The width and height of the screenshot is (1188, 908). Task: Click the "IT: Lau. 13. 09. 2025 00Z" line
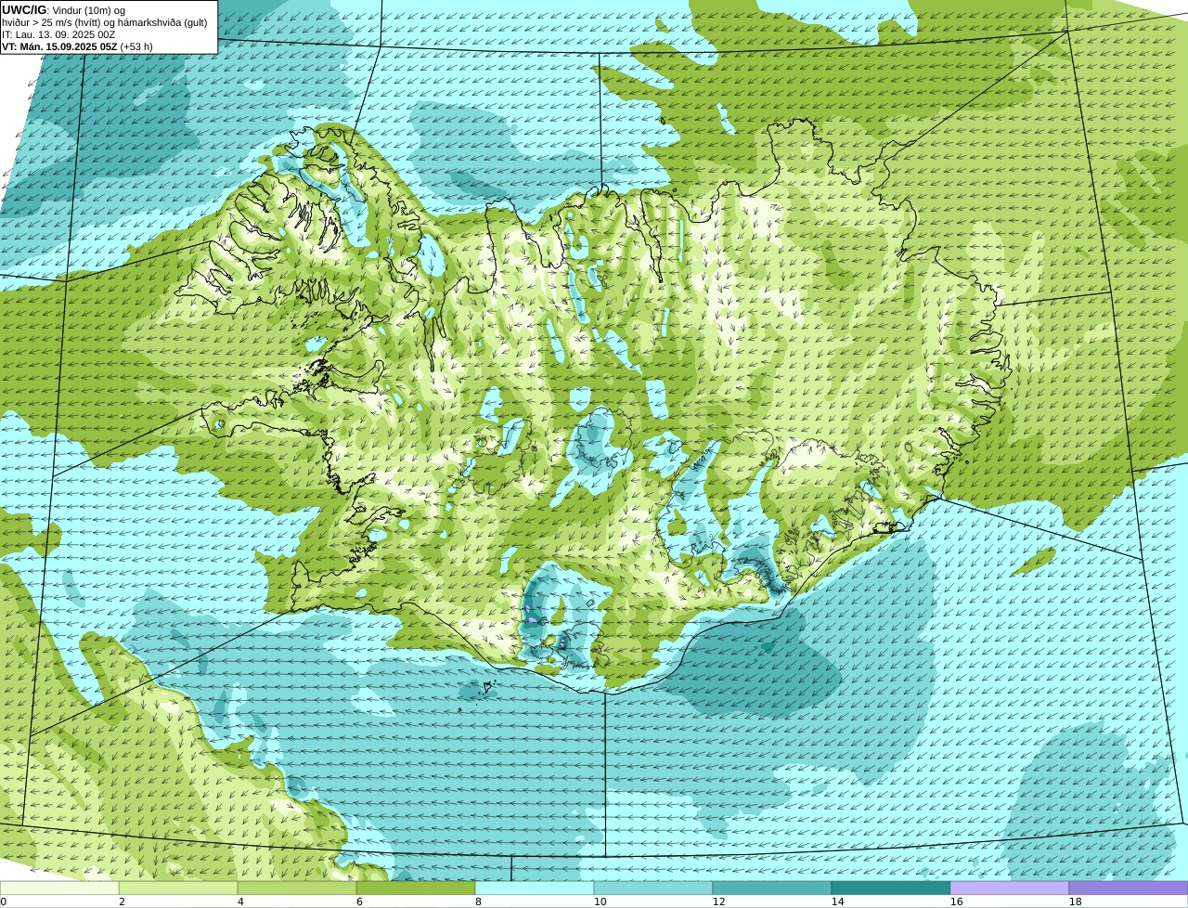[58, 34]
